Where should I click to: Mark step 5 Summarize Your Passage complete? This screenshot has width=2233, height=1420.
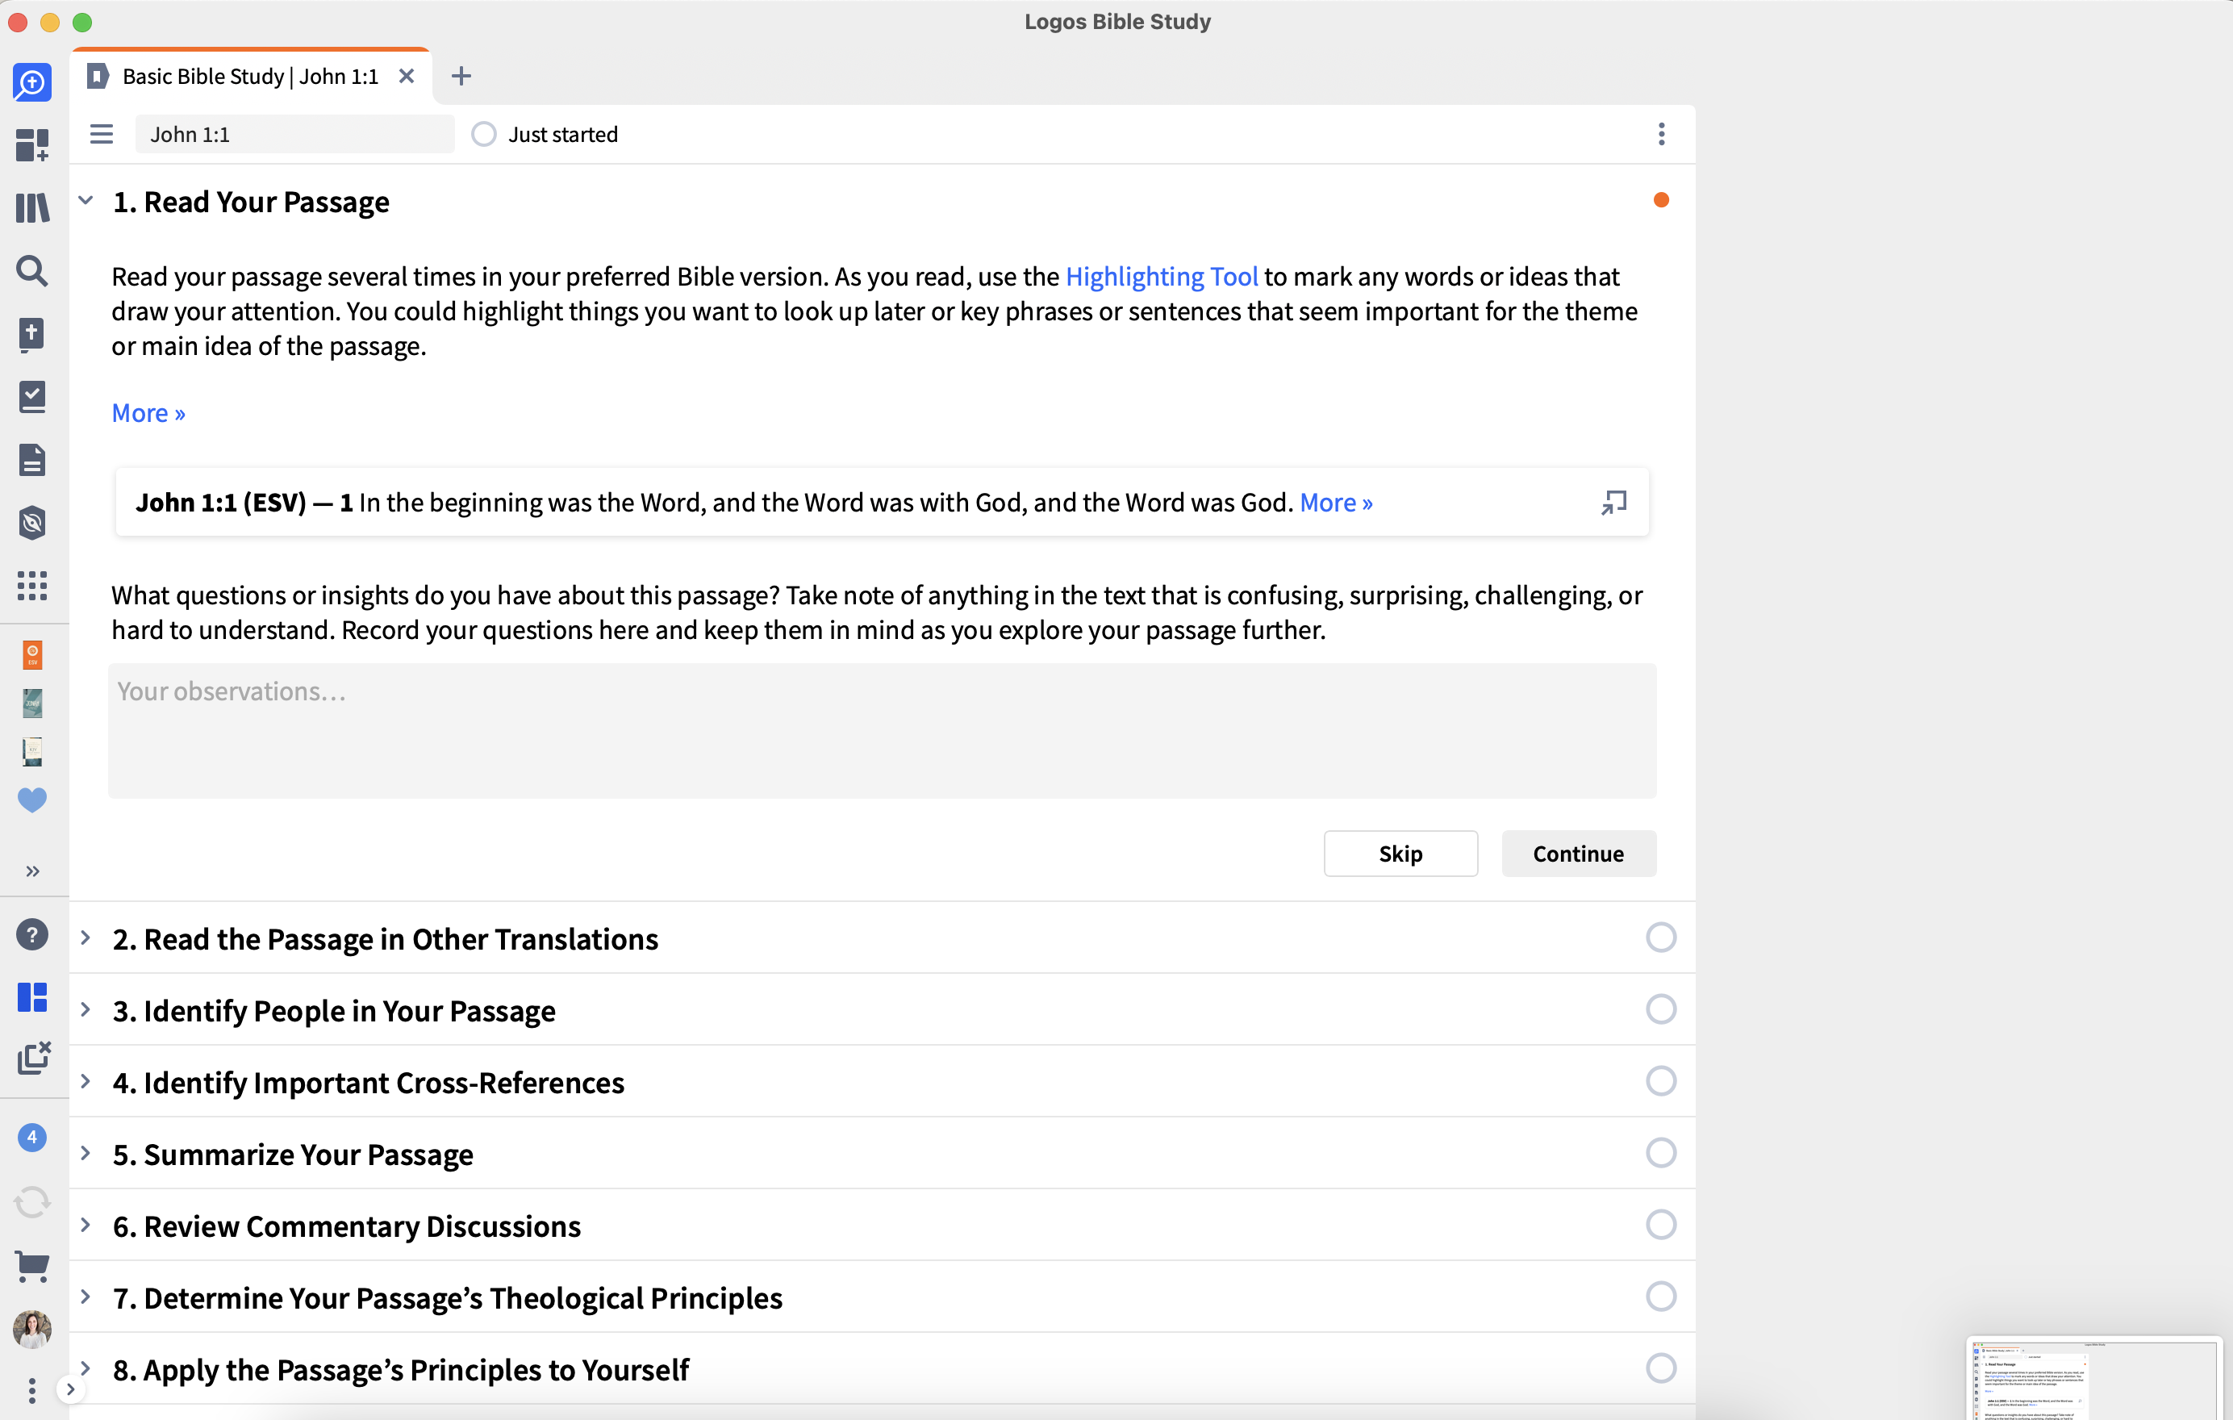(1661, 1153)
